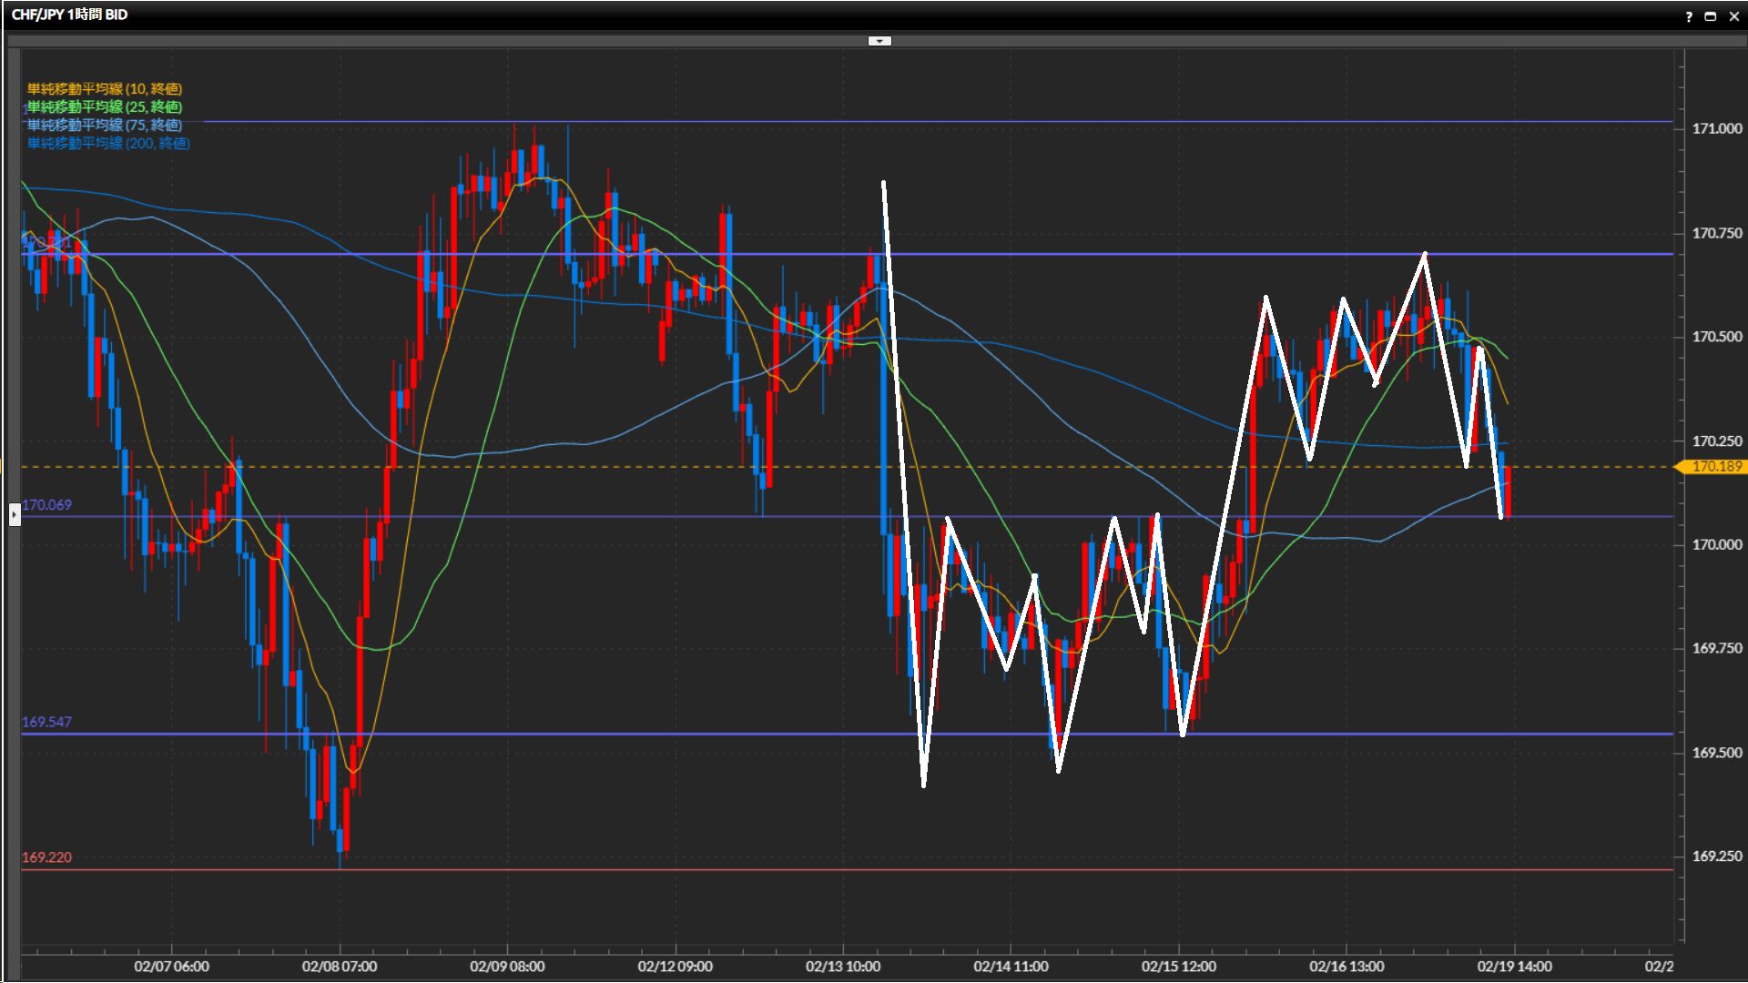The width and height of the screenshot is (1748, 983).
Task: Click the red 169.220 line label
Action: [46, 857]
